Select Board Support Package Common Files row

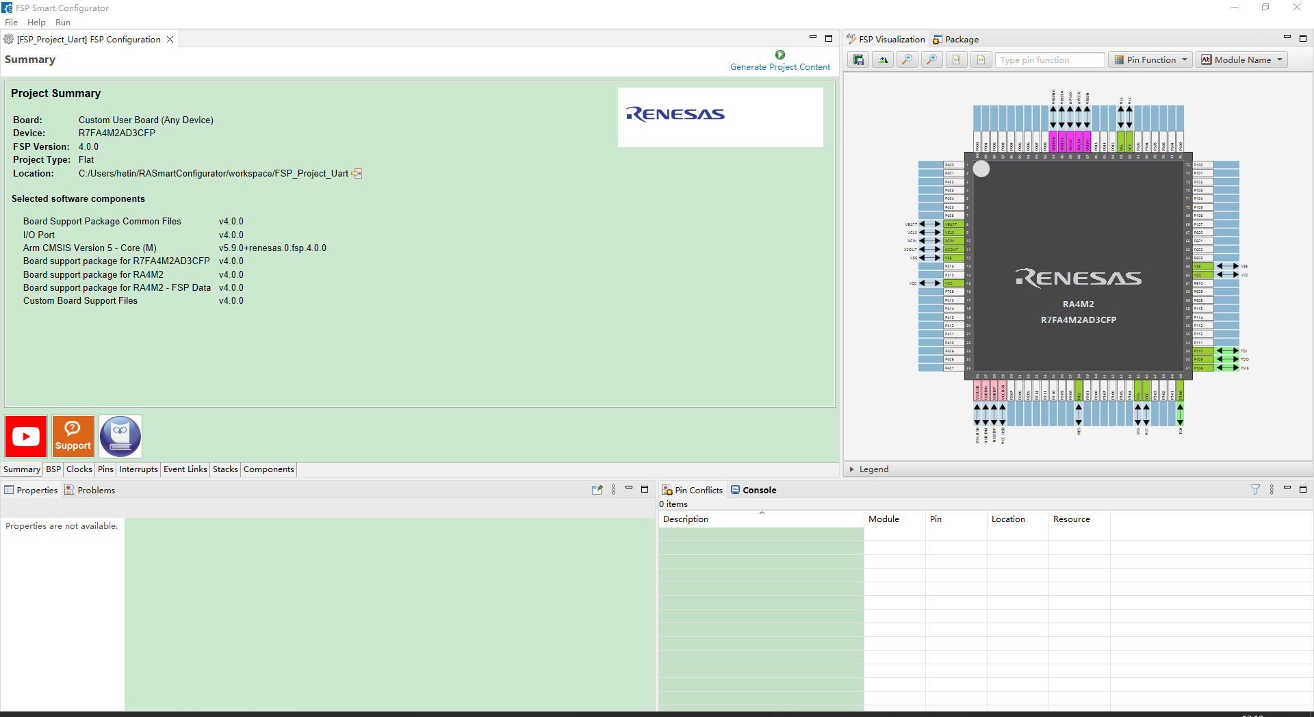coord(133,222)
